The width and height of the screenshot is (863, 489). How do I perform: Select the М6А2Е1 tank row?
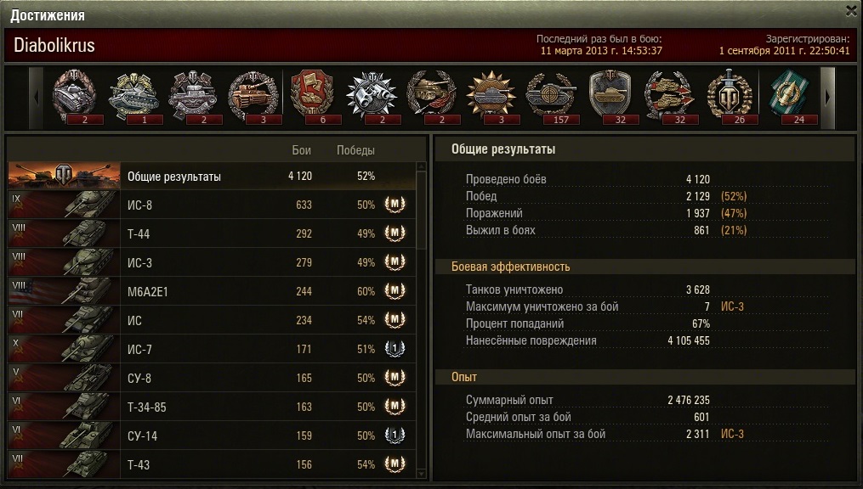(x=212, y=291)
